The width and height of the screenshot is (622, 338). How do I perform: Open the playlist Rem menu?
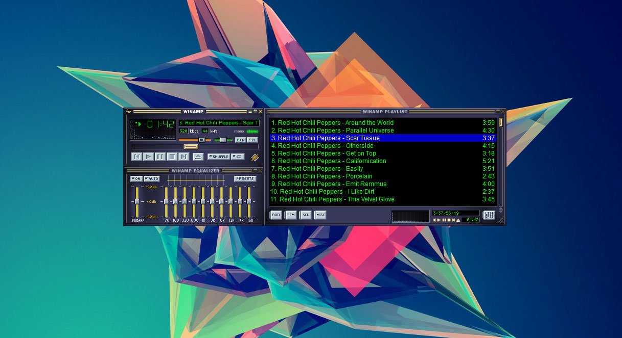point(291,215)
